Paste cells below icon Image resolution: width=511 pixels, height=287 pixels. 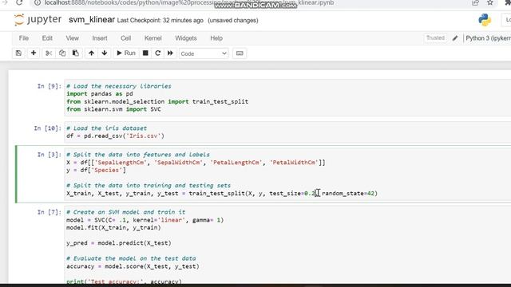75,53
